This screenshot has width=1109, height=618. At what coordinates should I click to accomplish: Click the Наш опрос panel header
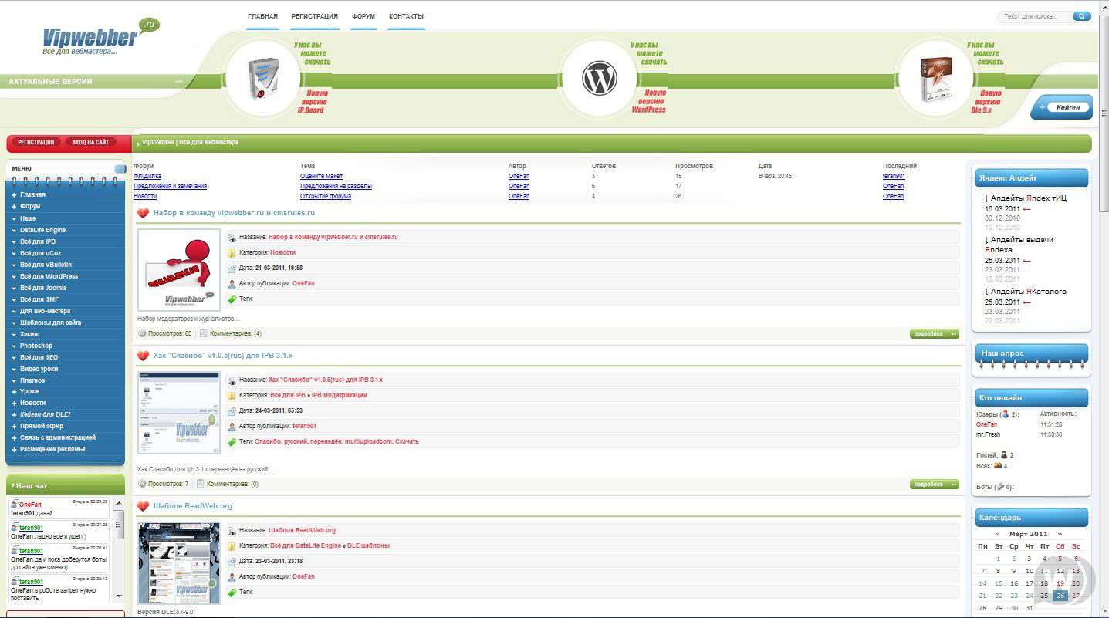1031,353
